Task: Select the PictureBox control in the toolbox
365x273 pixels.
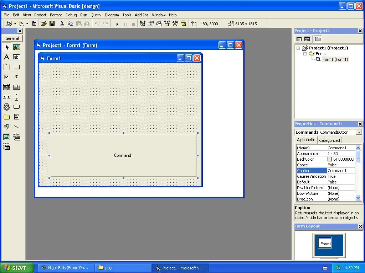Action: click(16, 47)
